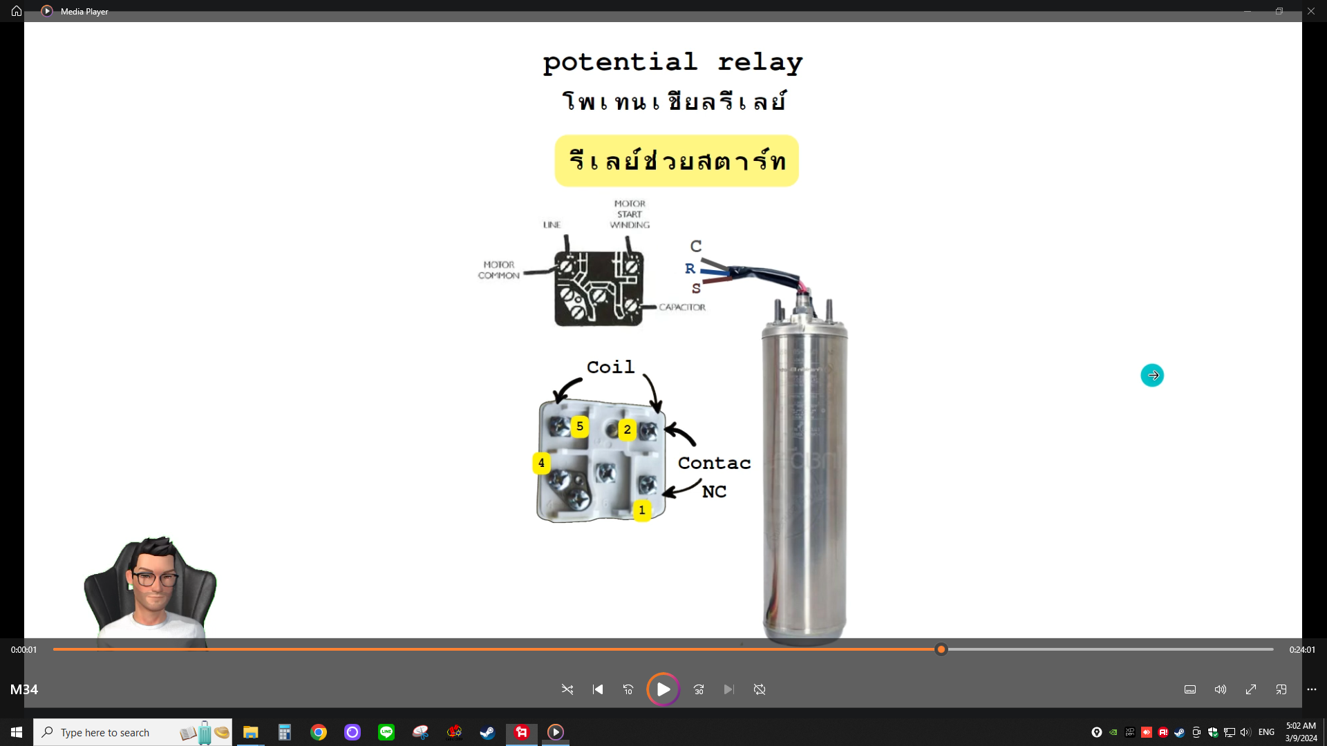Click the orange seek bar handle
Screen dimensions: 1327x746
(x=941, y=649)
